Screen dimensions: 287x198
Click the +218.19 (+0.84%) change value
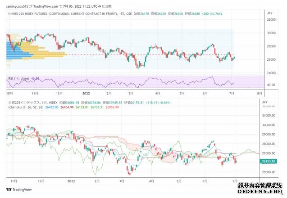click(x=158, y=103)
